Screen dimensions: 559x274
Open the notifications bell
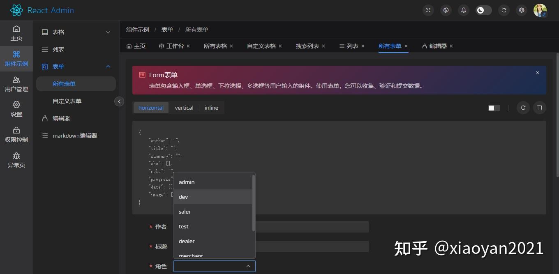463,10
